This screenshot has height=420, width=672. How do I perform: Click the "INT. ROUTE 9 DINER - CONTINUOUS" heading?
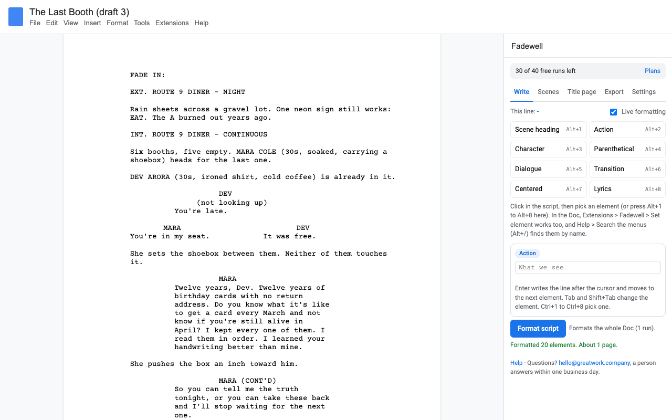pyautogui.click(x=198, y=134)
